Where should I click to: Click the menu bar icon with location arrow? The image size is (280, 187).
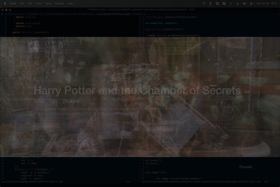tap(252, 3)
